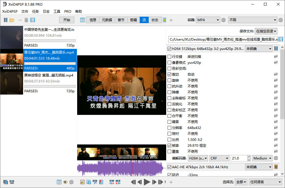The width and height of the screenshot is (285, 188).
Task: Open the 文件 menu
Action: (25, 11)
